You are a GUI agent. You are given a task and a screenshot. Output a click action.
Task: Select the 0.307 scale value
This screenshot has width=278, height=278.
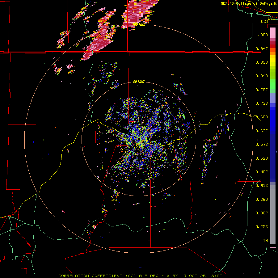[262, 213]
